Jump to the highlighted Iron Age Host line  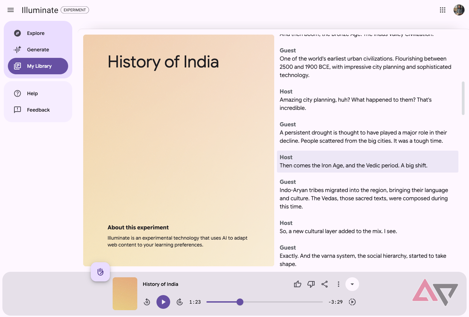tap(368, 162)
